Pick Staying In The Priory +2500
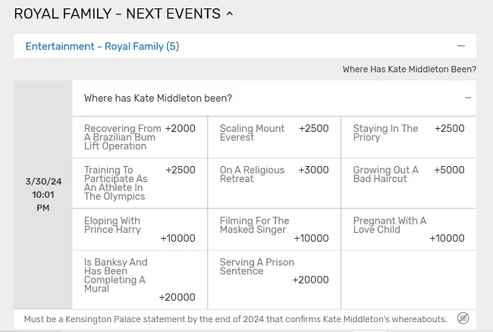The width and height of the screenshot is (493, 332). [409, 137]
